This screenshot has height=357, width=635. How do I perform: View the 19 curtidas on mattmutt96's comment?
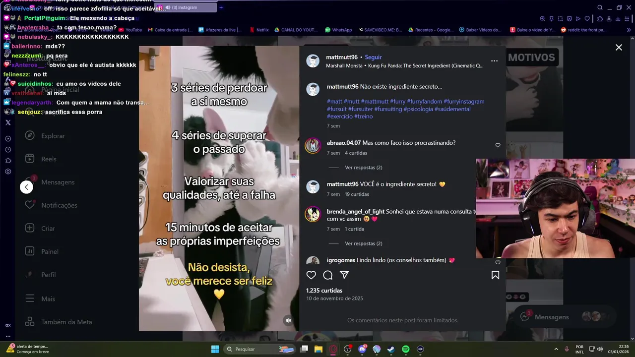point(357,194)
